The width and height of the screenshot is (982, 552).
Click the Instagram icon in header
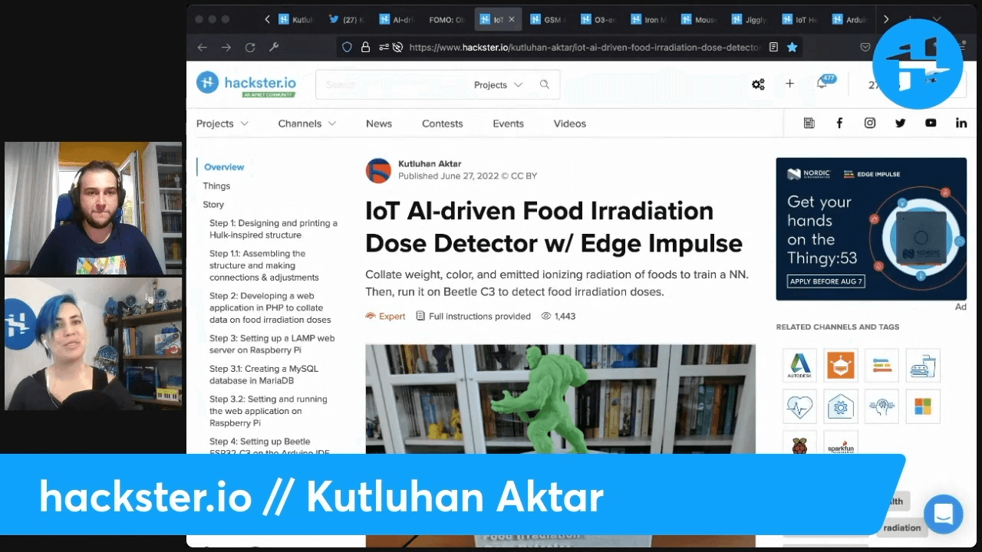pyautogui.click(x=869, y=123)
